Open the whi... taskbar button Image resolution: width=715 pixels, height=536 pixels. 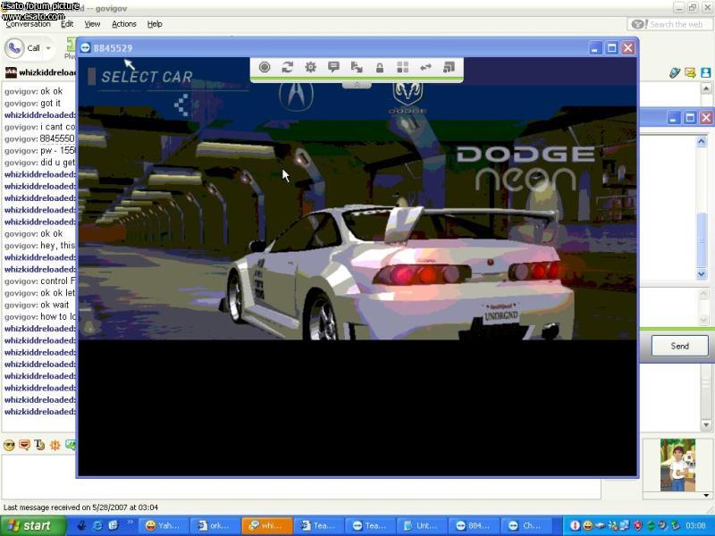[266, 525]
